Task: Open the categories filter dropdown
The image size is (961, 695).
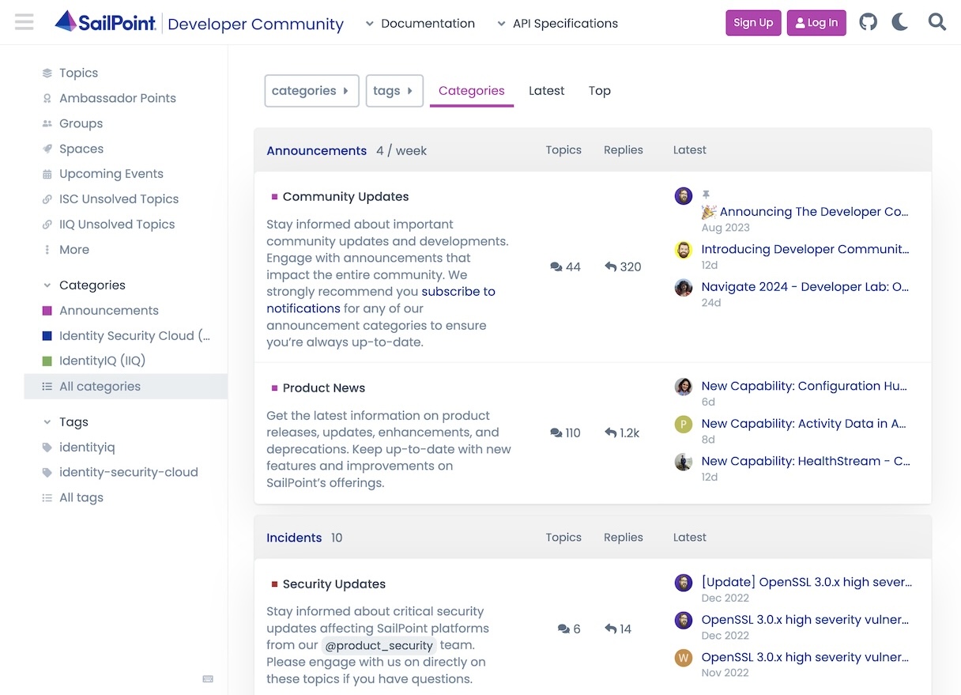Action: click(311, 91)
